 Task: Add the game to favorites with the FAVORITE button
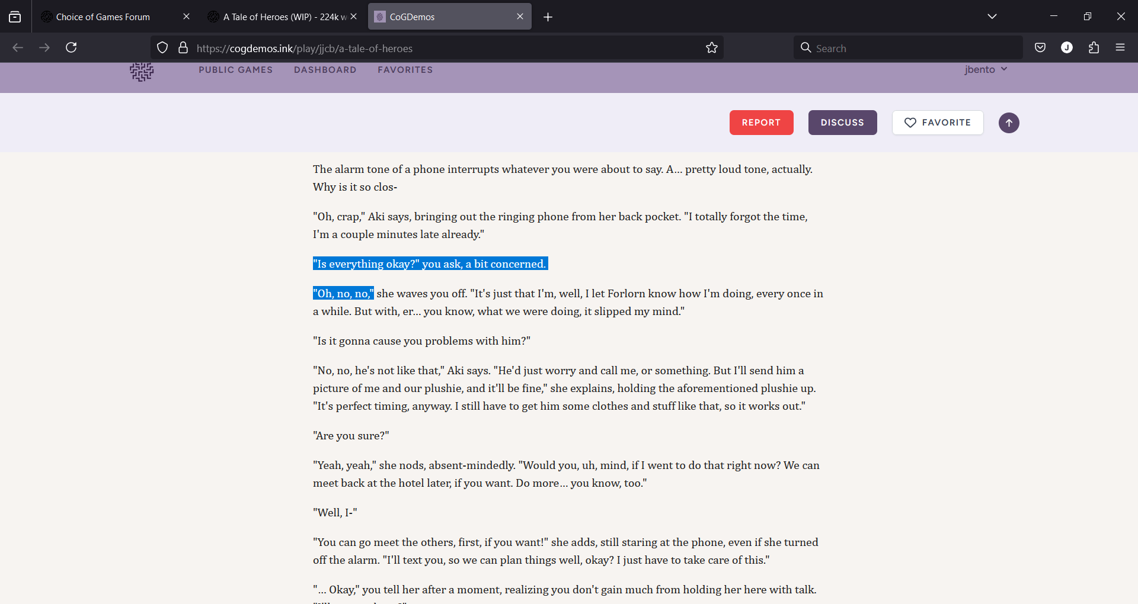coord(938,123)
